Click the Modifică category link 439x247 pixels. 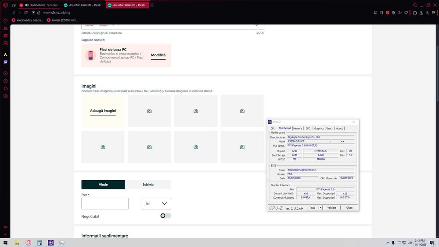tap(158, 55)
